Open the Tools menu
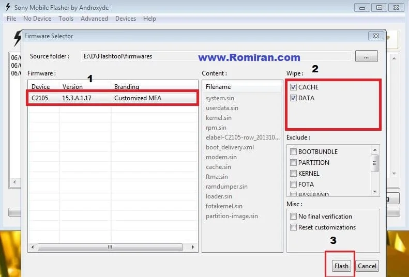This screenshot has width=409, height=277. [66, 19]
